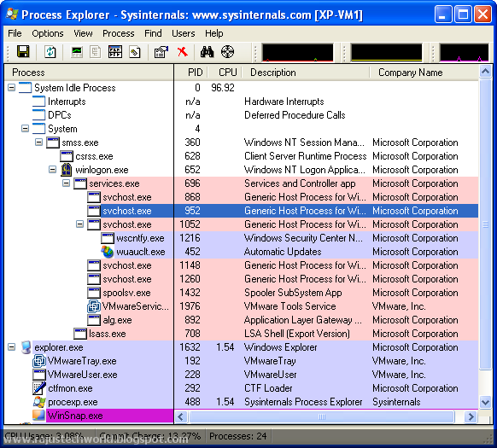Image resolution: width=497 pixels, height=448 pixels.
Task: Click the binoculars Find icon
Action: tap(207, 52)
